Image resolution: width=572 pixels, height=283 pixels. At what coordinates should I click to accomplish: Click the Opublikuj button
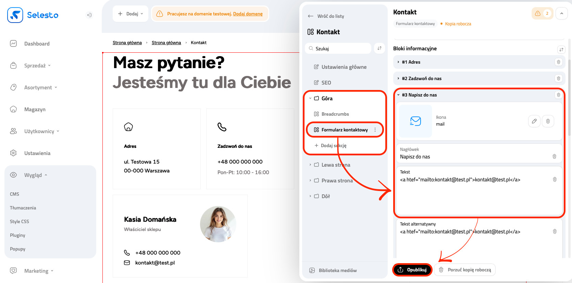click(412, 270)
